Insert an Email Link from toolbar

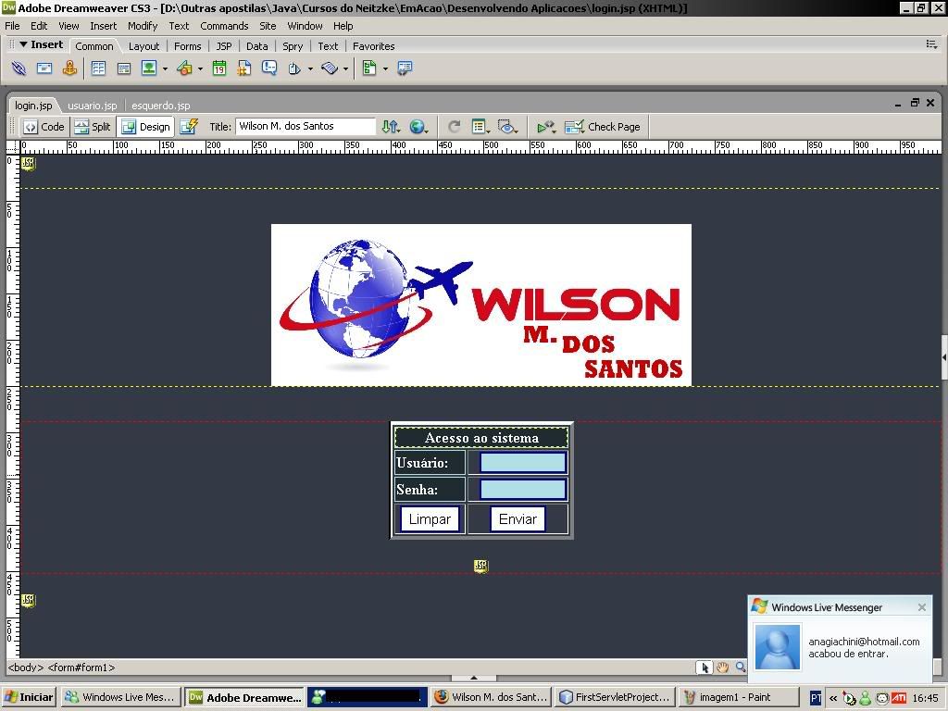(44, 69)
